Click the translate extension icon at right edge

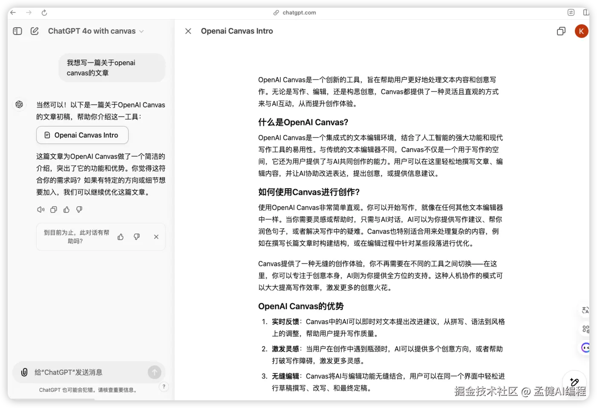[x=586, y=310]
